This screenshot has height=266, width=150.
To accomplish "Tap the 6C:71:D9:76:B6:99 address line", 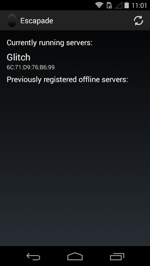I will 31,67.
